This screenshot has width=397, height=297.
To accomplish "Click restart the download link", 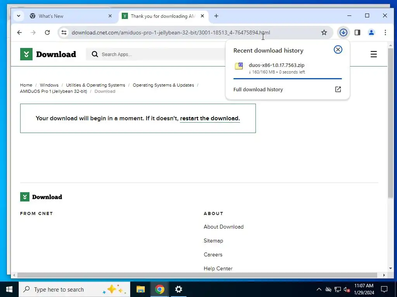I will coord(209,118).
